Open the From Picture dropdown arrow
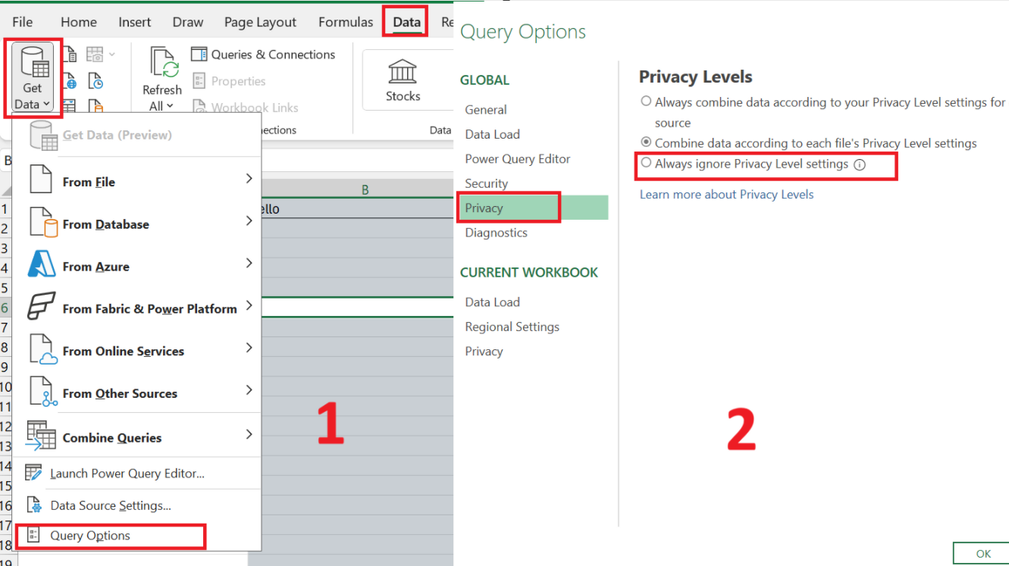The width and height of the screenshot is (1009, 566). (112, 54)
